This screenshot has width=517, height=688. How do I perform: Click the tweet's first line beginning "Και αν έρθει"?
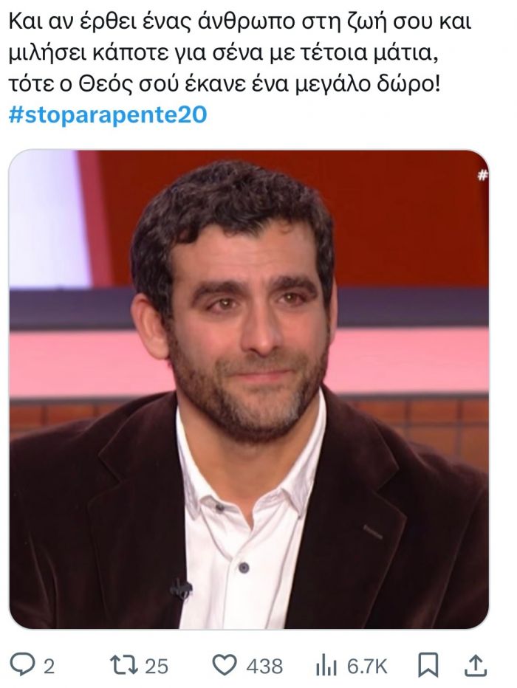tap(239, 22)
